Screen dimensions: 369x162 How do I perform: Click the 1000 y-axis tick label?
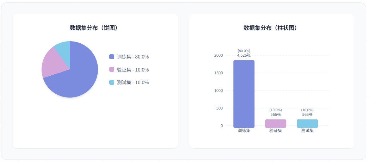[219, 91]
